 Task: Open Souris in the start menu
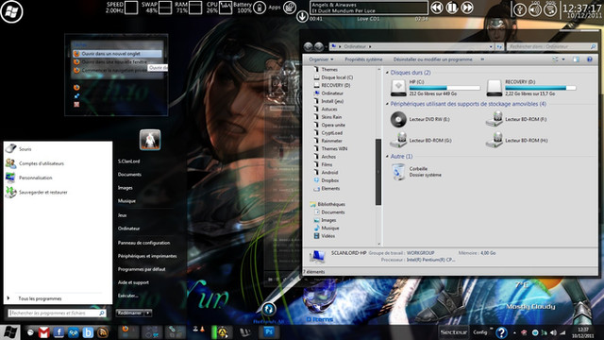pos(25,149)
